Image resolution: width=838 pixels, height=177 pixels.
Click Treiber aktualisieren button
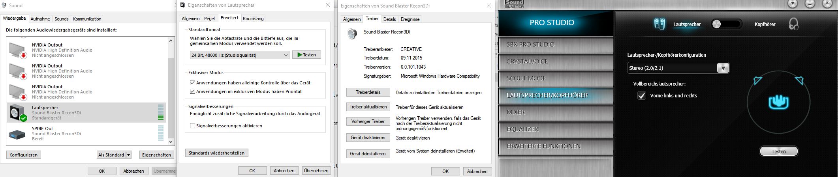[x=368, y=107]
